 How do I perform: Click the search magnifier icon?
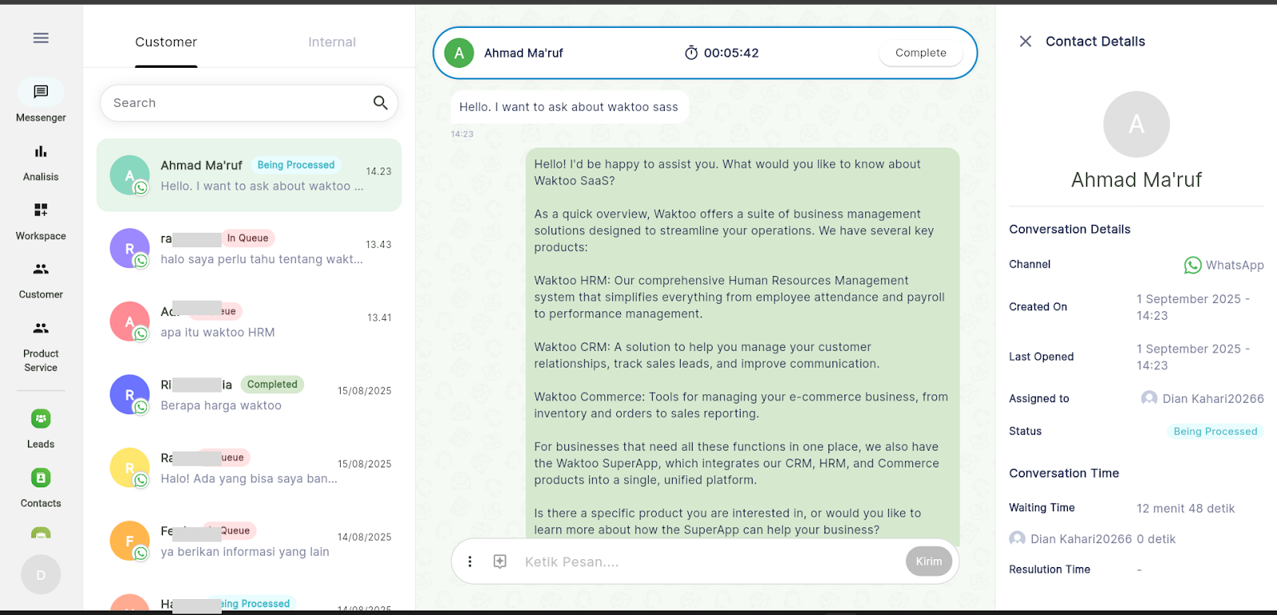pos(381,103)
